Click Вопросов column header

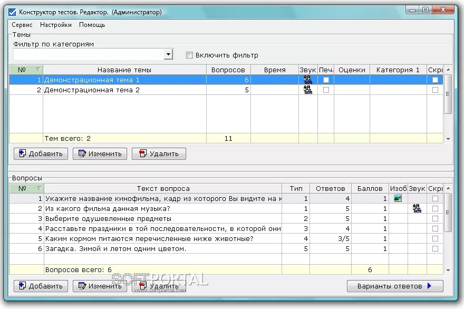pyautogui.click(x=228, y=70)
